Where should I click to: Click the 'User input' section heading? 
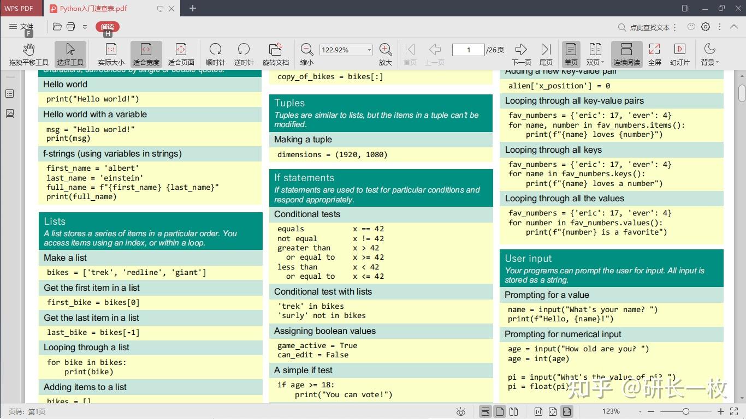[528, 259]
